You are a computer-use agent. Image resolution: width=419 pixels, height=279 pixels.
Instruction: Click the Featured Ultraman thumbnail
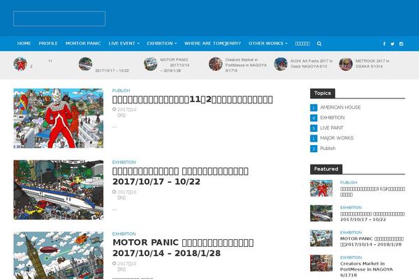(321, 188)
